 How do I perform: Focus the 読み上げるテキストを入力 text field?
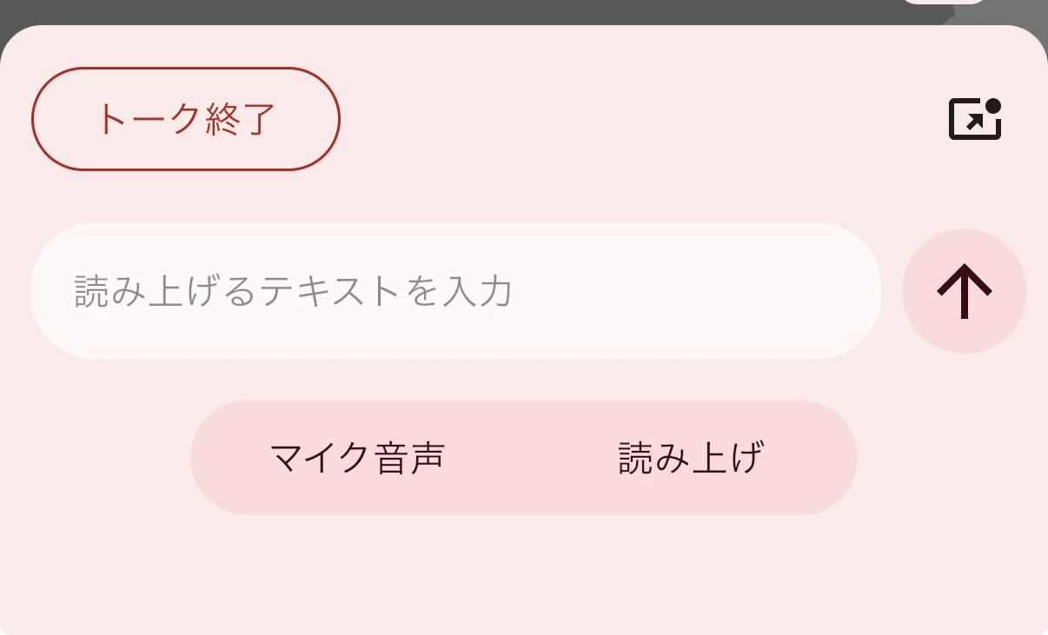456,291
